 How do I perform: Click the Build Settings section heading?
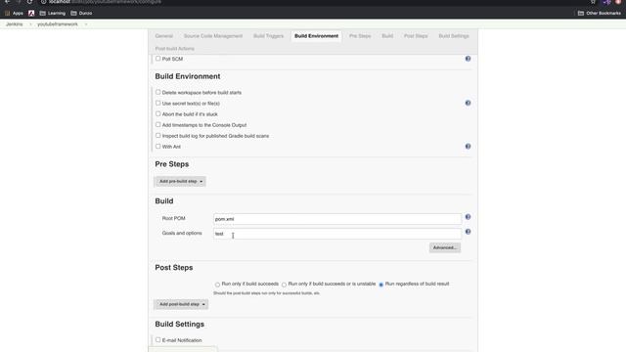(x=180, y=324)
